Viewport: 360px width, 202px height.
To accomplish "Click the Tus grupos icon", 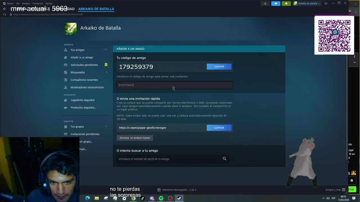I will pyautogui.click(x=66, y=127).
